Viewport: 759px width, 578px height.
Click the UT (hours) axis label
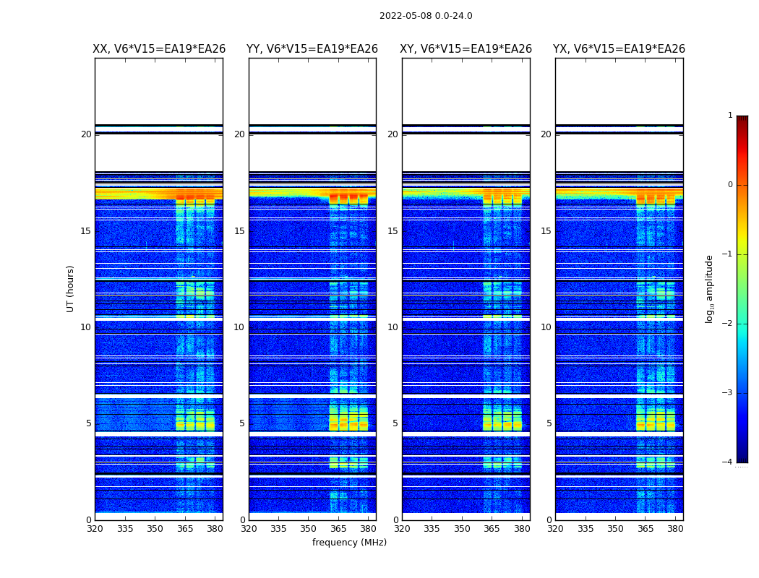coord(70,289)
